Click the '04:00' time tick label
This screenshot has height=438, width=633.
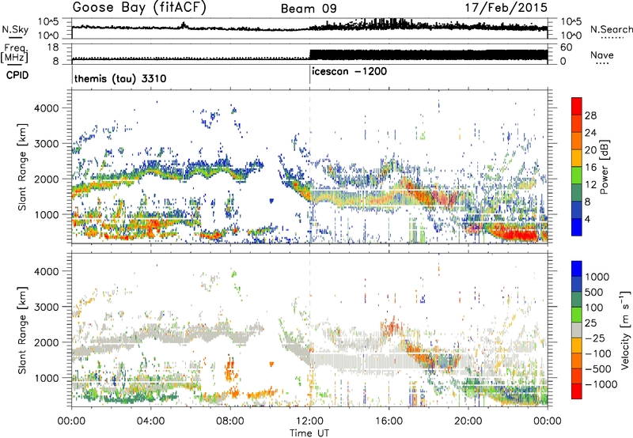tap(150, 421)
